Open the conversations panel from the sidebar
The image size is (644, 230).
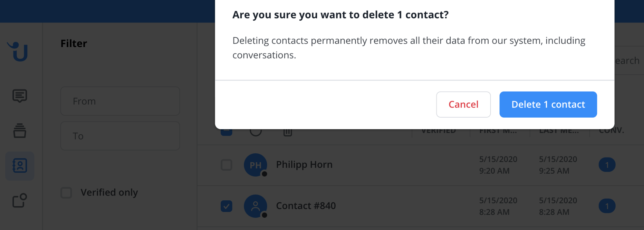click(20, 96)
